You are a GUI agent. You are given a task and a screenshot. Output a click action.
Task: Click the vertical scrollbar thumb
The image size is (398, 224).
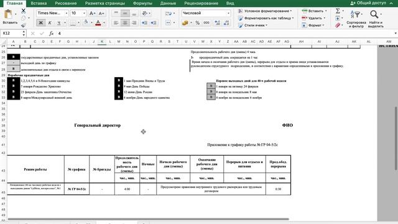point(396,138)
